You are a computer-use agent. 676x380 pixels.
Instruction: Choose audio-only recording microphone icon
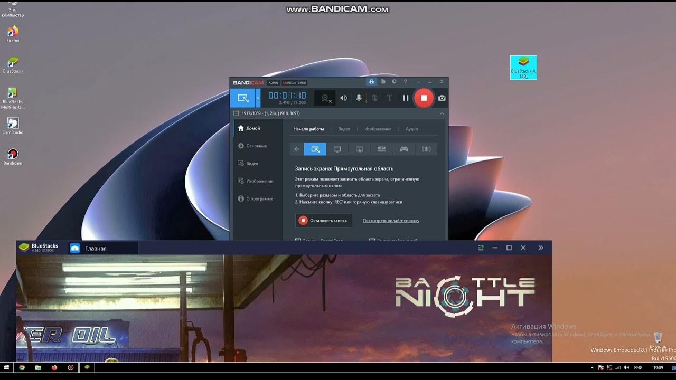[x=426, y=149]
